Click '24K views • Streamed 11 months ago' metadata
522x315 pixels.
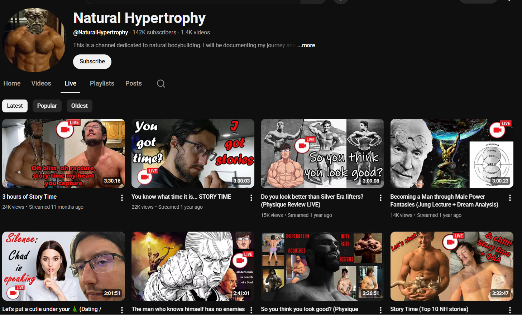[x=43, y=207]
